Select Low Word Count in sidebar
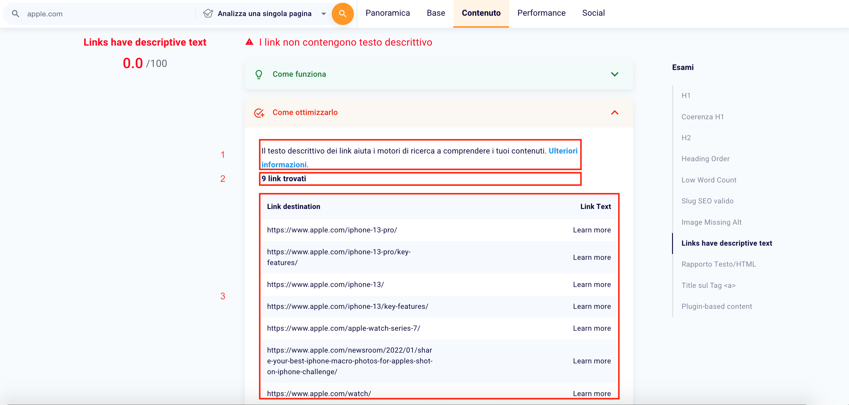849x405 pixels. [709, 180]
